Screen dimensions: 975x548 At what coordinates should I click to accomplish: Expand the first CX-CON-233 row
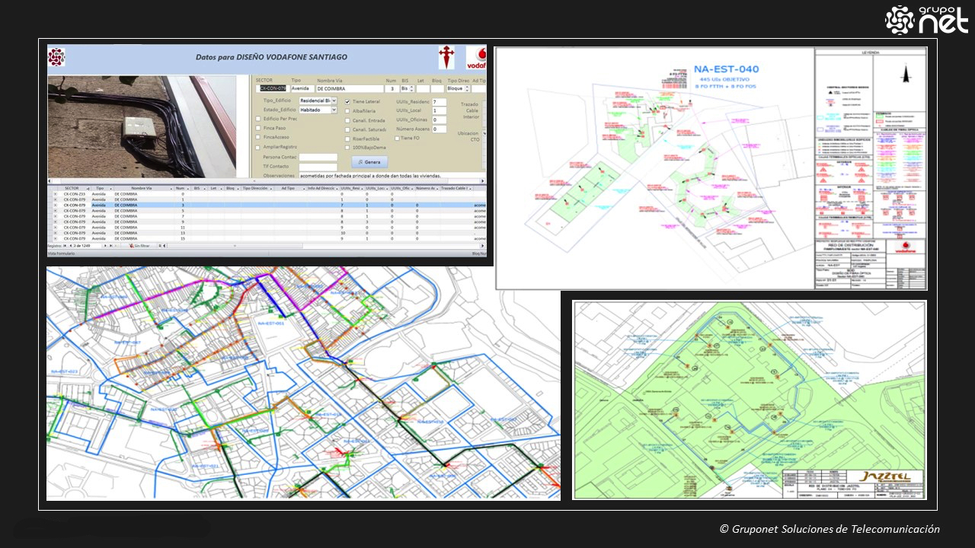(55, 194)
